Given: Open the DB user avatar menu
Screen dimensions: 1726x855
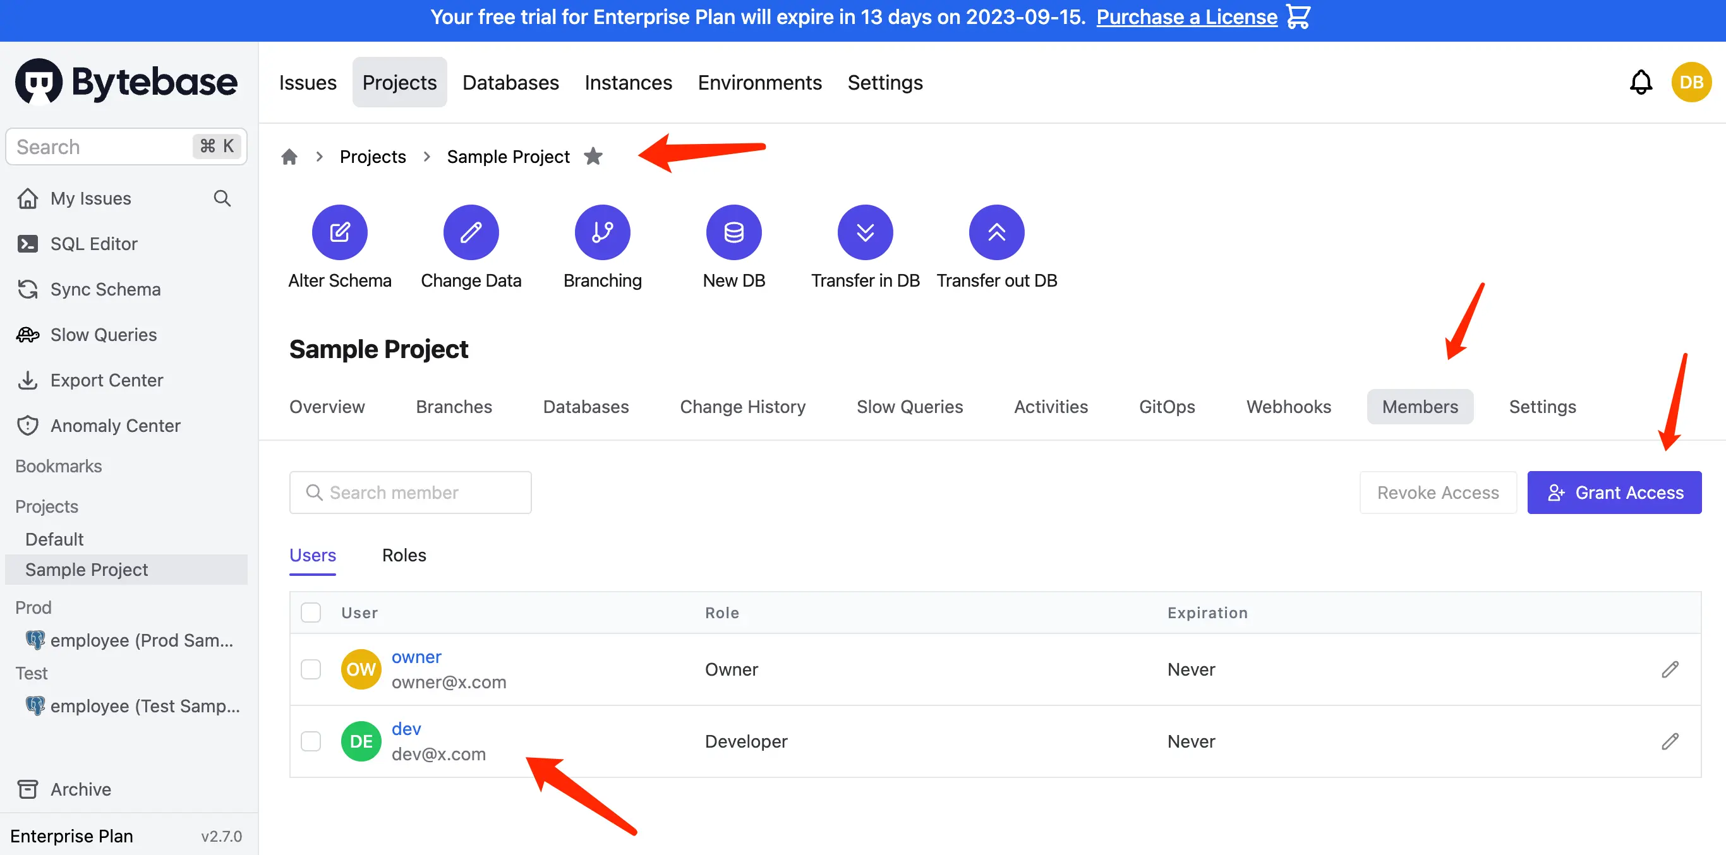Looking at the screenshot, I should pos(1691,82).
